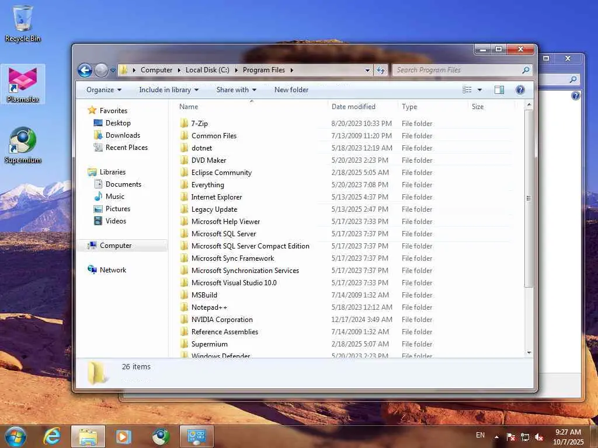Select Program Files breadcrumb

(264, 70)
